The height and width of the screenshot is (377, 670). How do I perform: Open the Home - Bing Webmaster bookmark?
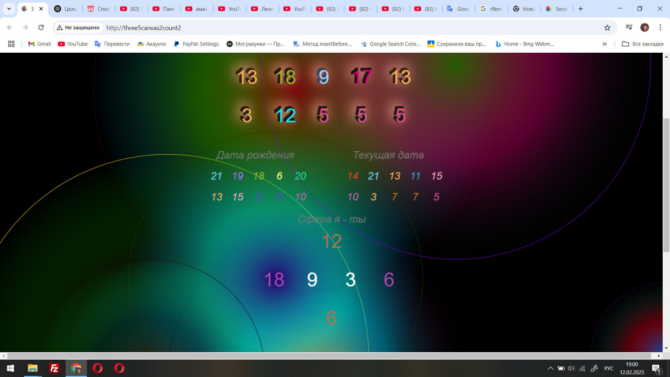[x=524, y=44]
